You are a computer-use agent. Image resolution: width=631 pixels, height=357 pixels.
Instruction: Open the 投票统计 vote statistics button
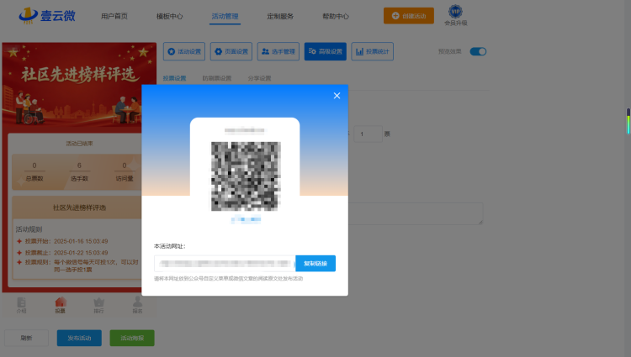372,51
